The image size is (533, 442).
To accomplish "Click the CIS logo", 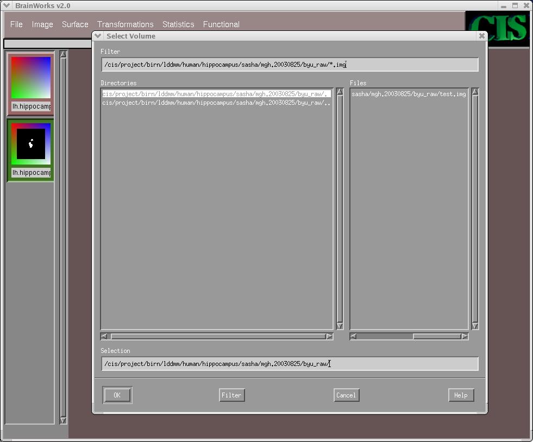I will coord(497,28).
